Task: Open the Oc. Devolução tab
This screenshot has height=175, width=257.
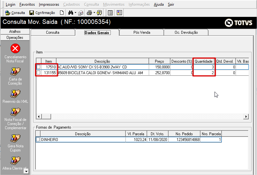Action: click(186, 32)
